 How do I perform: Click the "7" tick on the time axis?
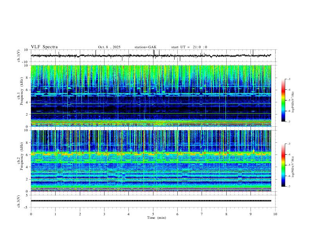click(202, 214)
